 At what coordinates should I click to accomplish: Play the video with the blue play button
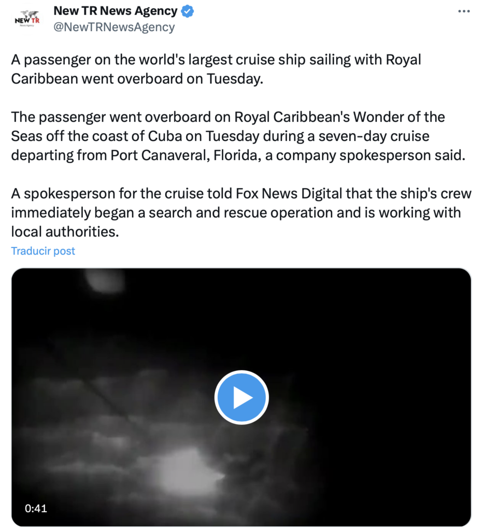(241, 398)
